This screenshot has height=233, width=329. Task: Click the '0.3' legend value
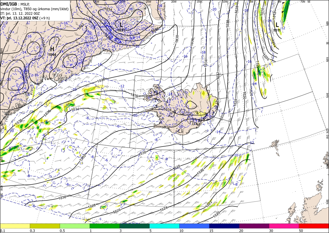(32, 231)
